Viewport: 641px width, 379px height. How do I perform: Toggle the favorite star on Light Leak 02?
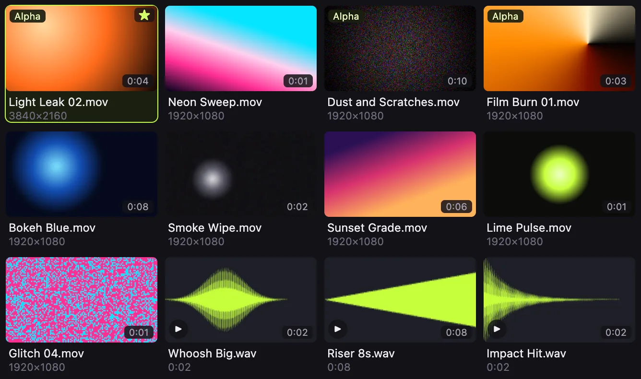144,16
